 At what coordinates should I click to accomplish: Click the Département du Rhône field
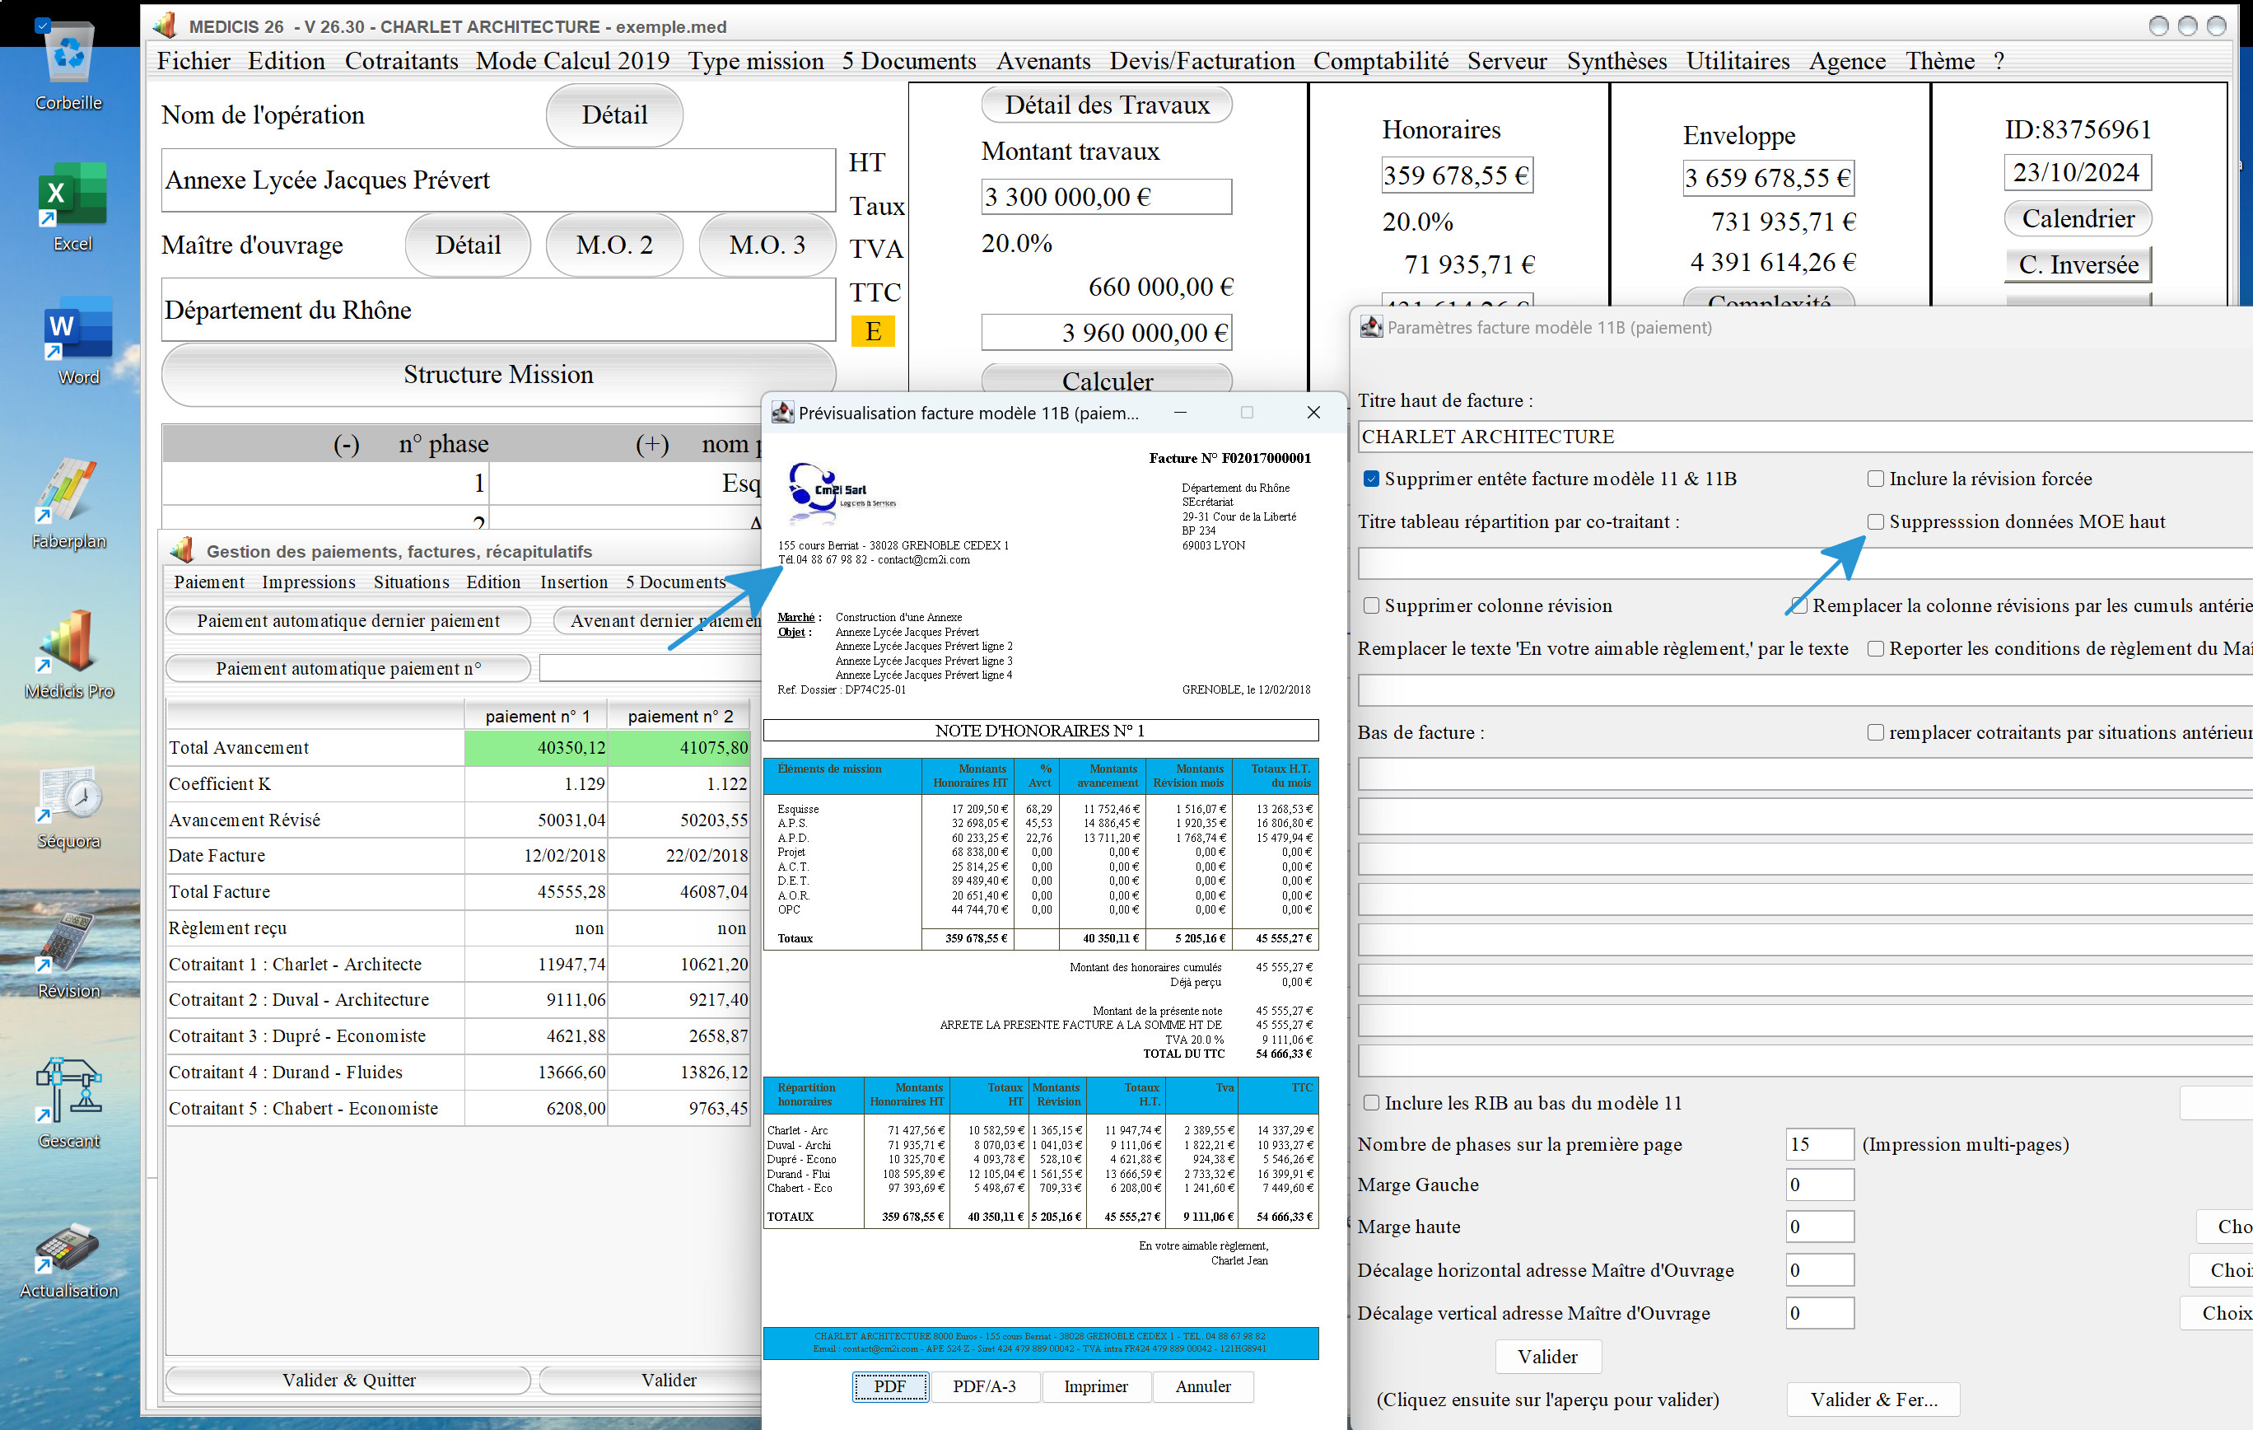[497, 310]
